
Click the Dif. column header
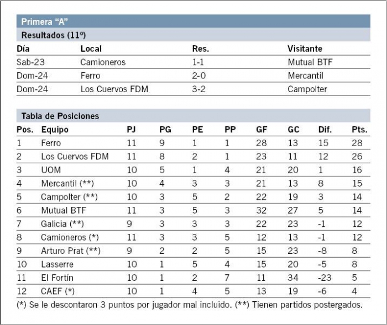325,130
